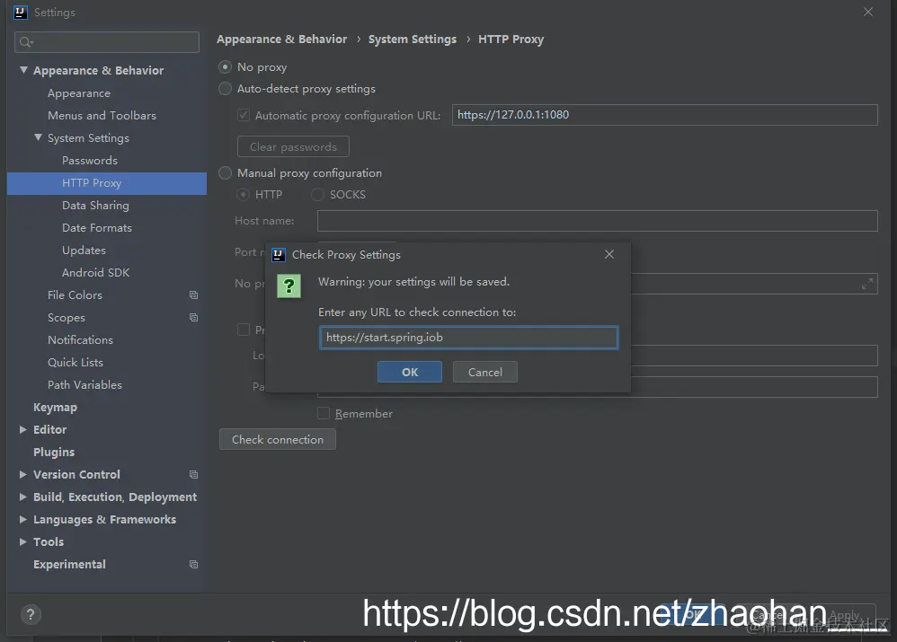Close the Settings window

pos(868,12)
